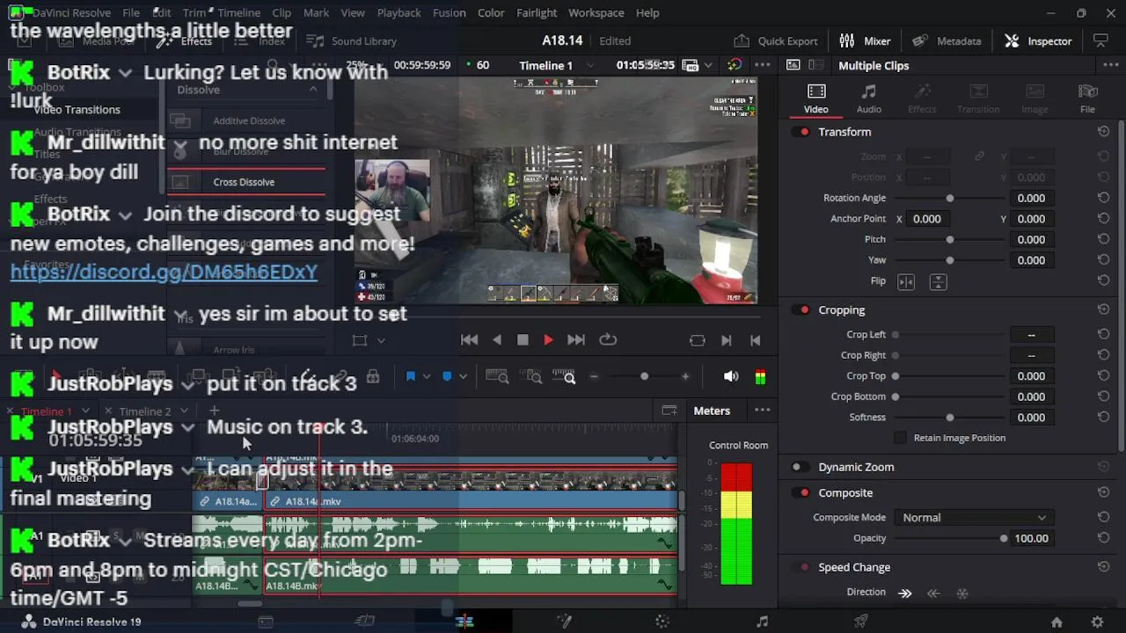Toggle match frame icon in viewer

pos(698,340)
